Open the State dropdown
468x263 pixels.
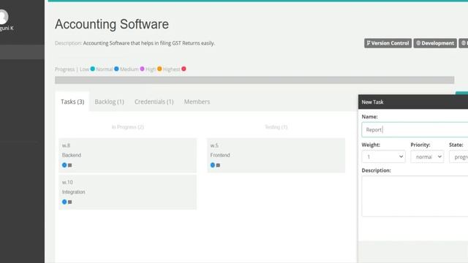pyautogui.click(x=458, y=157)
